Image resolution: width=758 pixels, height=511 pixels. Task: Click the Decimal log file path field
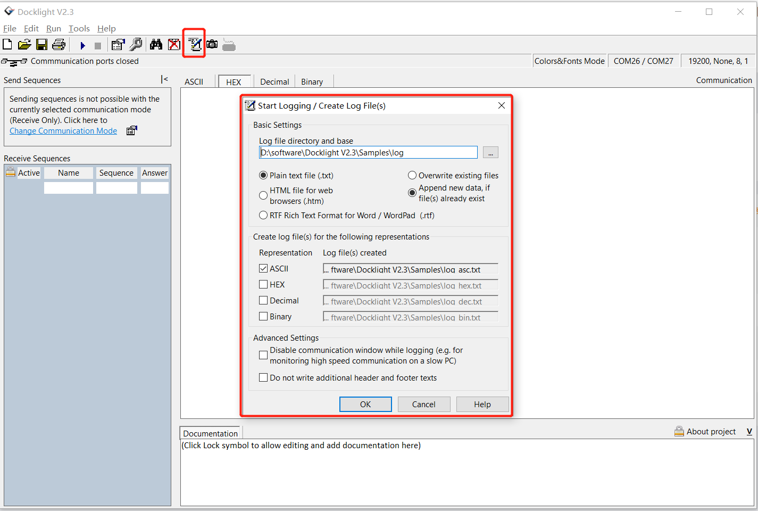pyautogui.click(x=411, y=301)
